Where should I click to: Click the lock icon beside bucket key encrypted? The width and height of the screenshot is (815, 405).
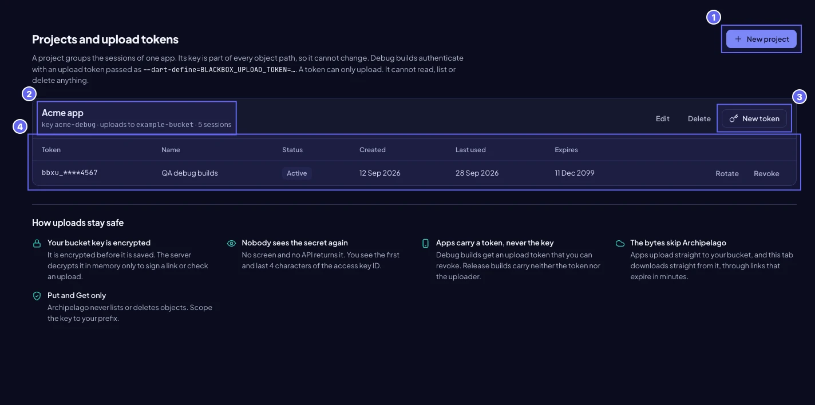coord(37,243)
